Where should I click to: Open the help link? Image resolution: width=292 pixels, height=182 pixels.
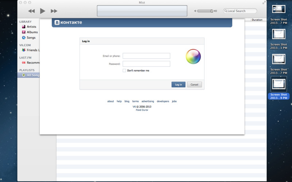coord(119,101)
